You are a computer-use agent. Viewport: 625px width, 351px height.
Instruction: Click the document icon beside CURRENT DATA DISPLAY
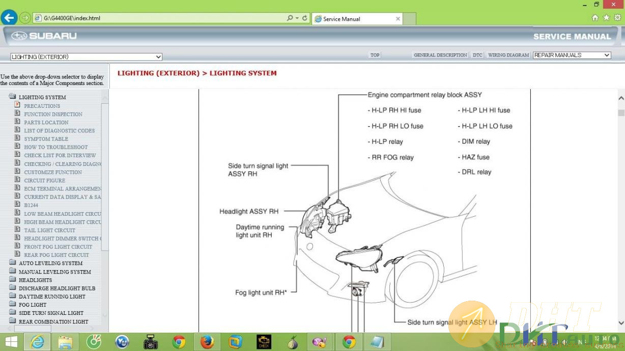(17, 196)
